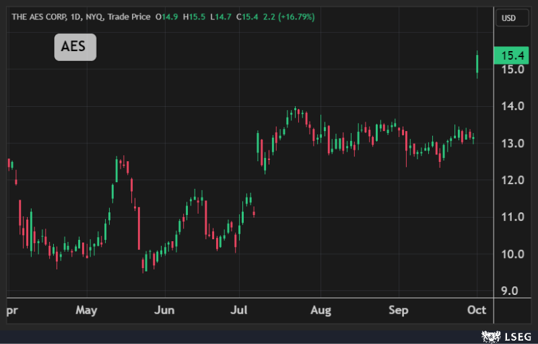Click the Jun label on time axis
The height and width of the screenshot is (344, 538).
point(164,310)
